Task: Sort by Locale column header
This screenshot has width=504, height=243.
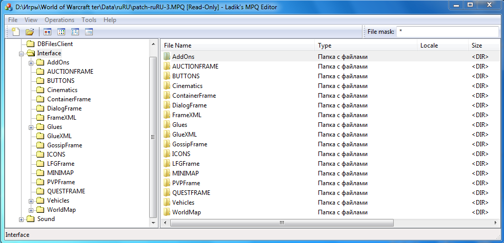Action: point(442,46)
